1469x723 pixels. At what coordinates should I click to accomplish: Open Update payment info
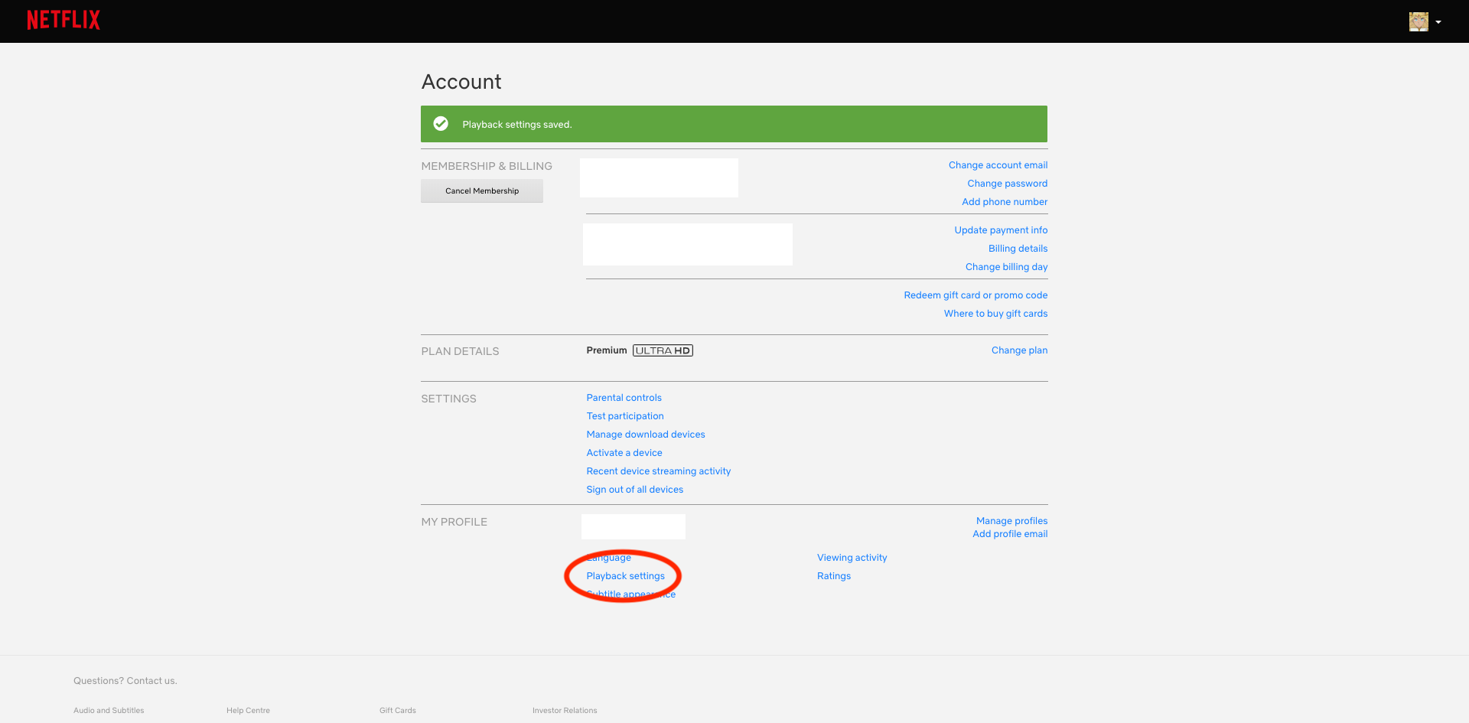coord(1001,230)
